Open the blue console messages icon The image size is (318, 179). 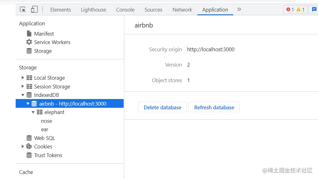click(x=314, y=10)
